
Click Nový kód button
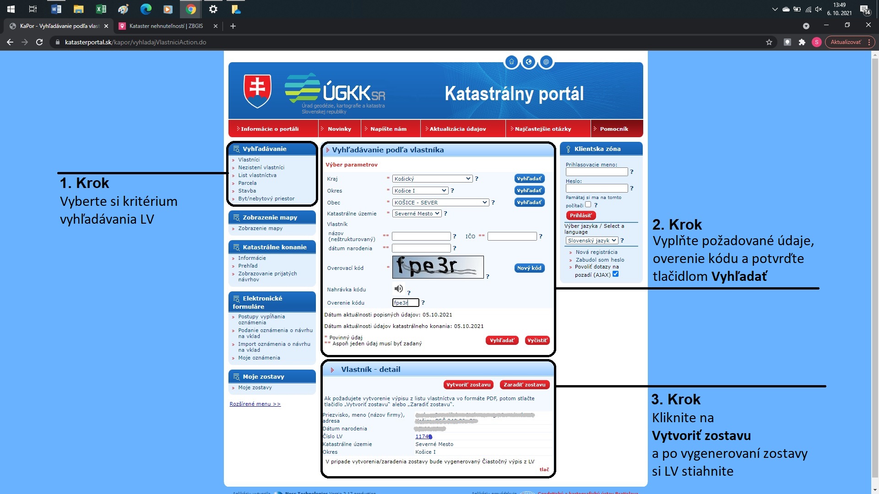click(x=529, y=268)
